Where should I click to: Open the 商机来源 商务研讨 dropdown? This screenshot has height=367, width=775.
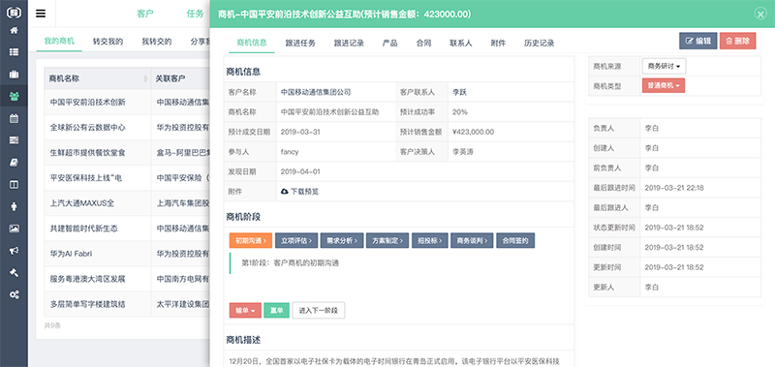(664, 66)
